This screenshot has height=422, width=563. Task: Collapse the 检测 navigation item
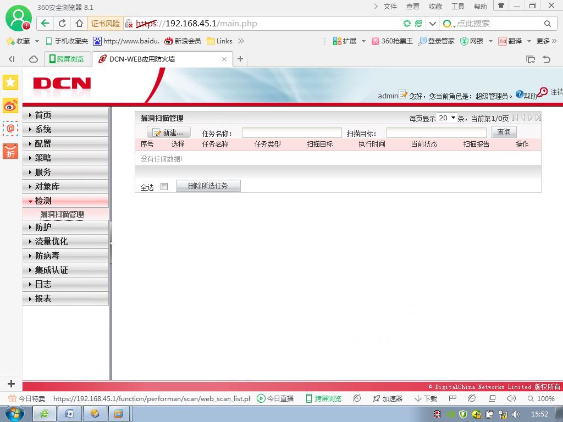66,201
